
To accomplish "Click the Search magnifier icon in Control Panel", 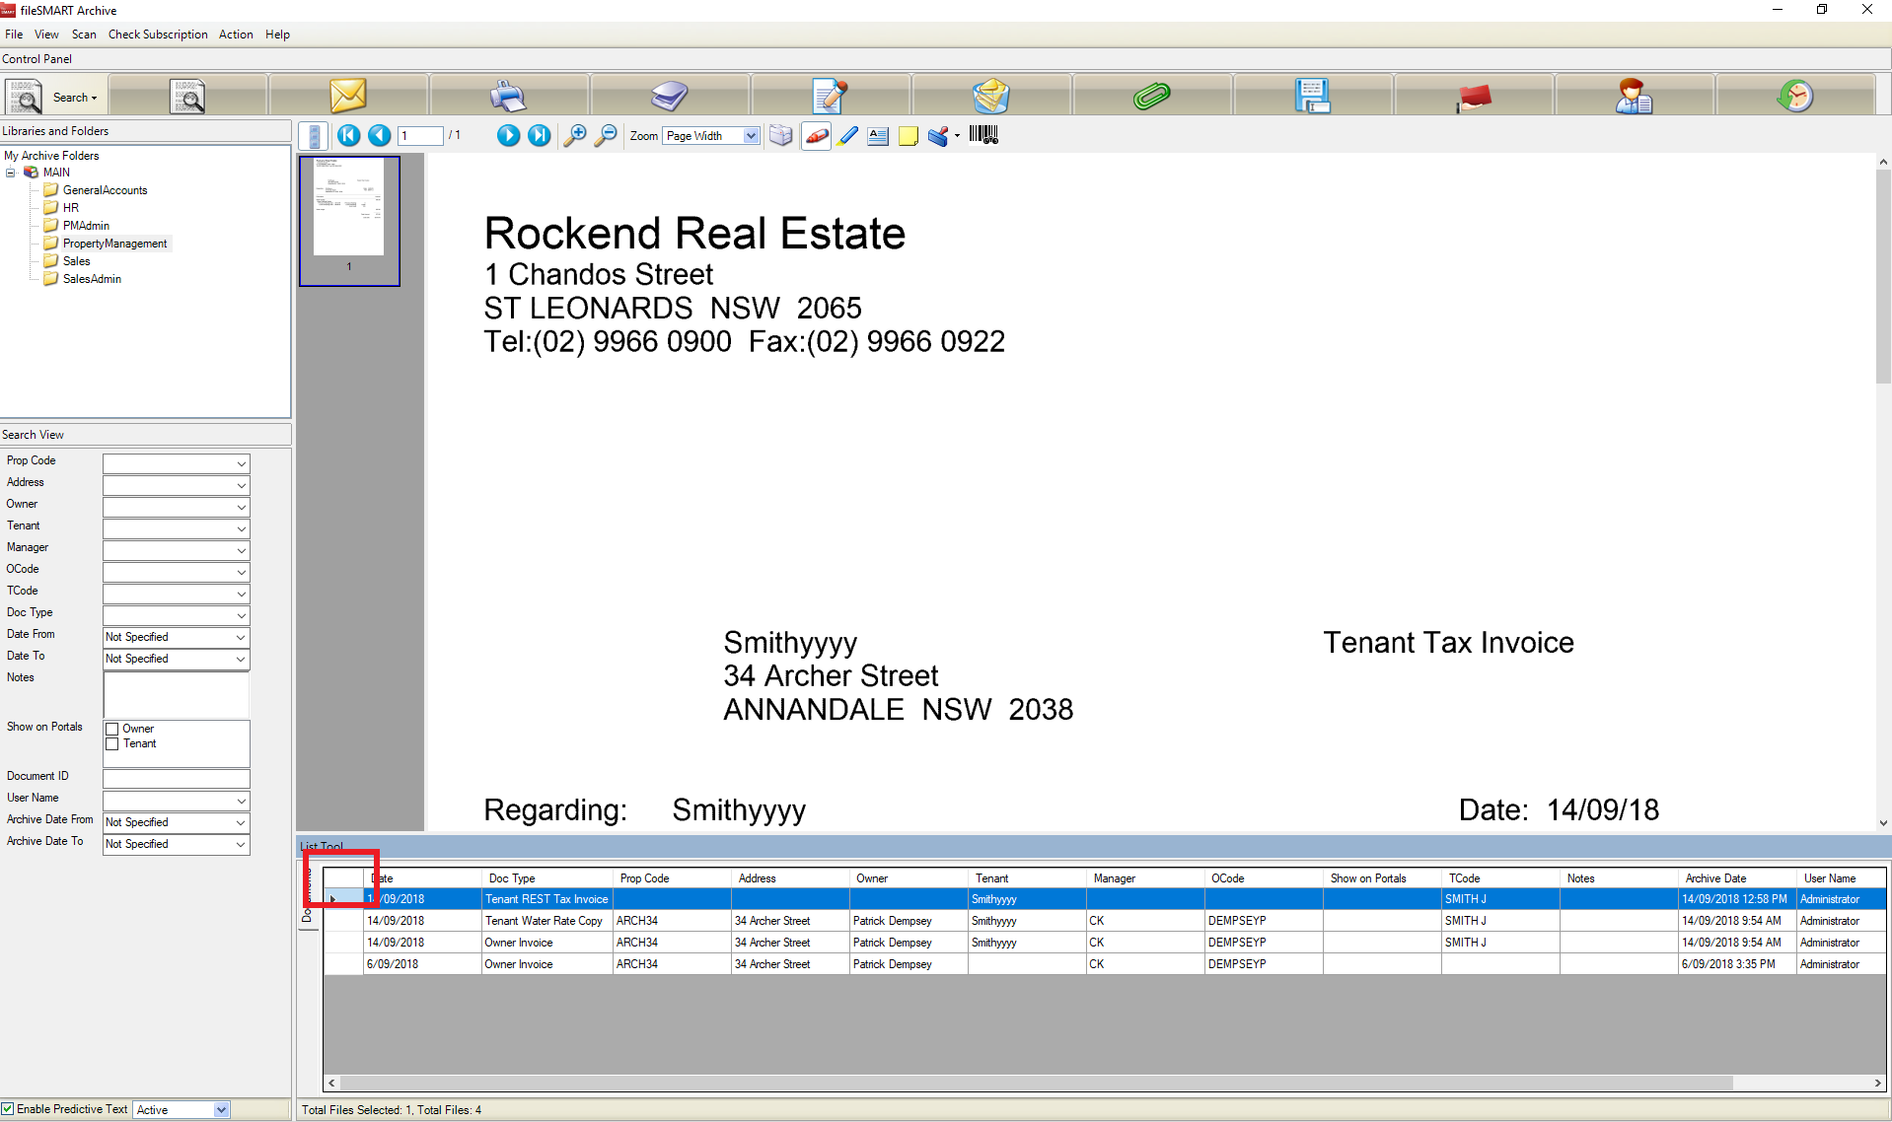I will tap(24, 97).
